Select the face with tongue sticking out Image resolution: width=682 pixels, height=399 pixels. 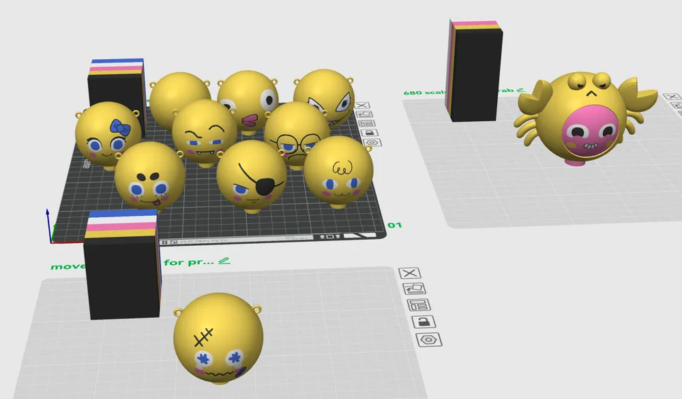[150, 176]
